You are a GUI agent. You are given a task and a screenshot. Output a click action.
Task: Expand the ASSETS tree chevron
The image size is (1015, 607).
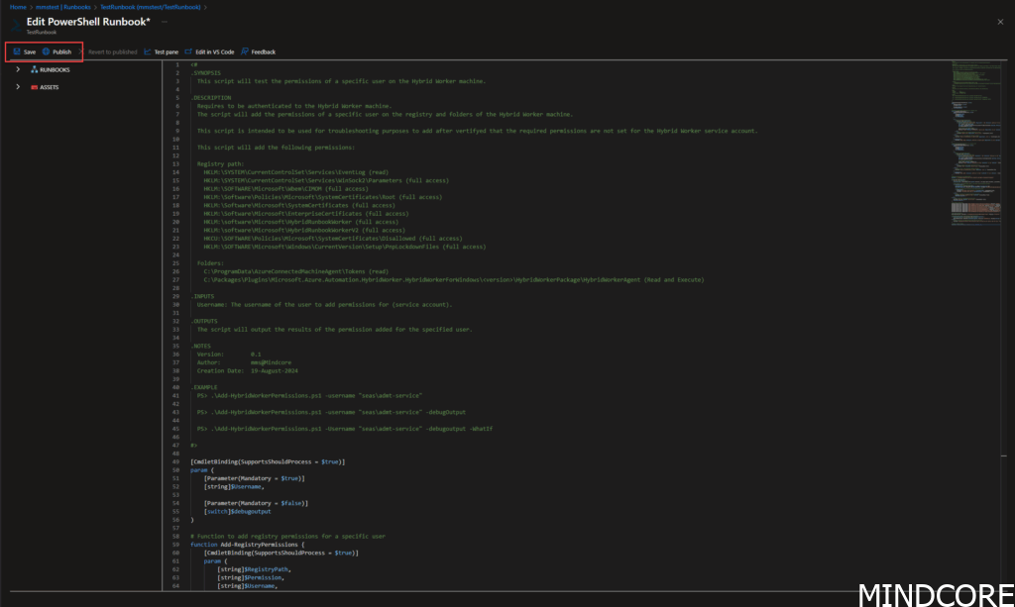(18, 87)
